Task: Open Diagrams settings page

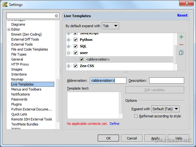Action: (18, 24)
